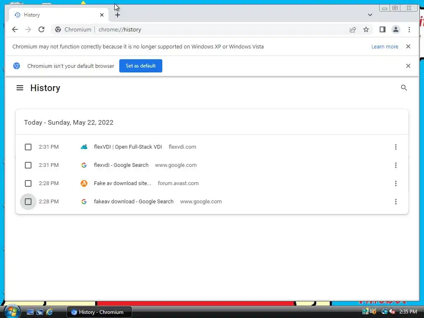The height and width of the screenshot is (318, 424).
Task: Open the Windows Start orb
Action: 12,311
